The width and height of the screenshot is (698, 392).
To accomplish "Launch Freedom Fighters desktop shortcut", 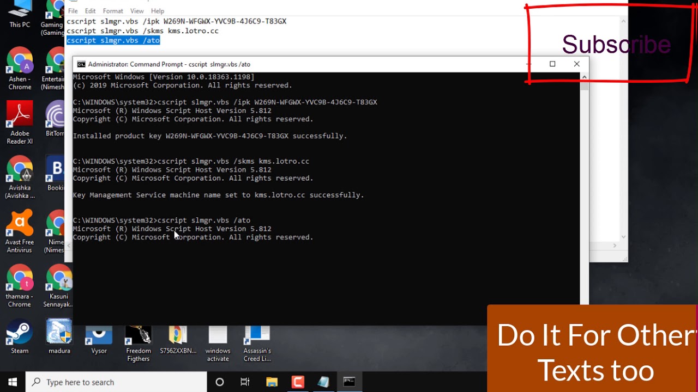I will click(x=139, y=345).
